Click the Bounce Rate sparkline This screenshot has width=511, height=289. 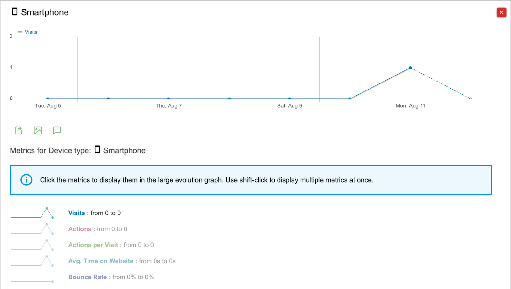tap(32, 281)
